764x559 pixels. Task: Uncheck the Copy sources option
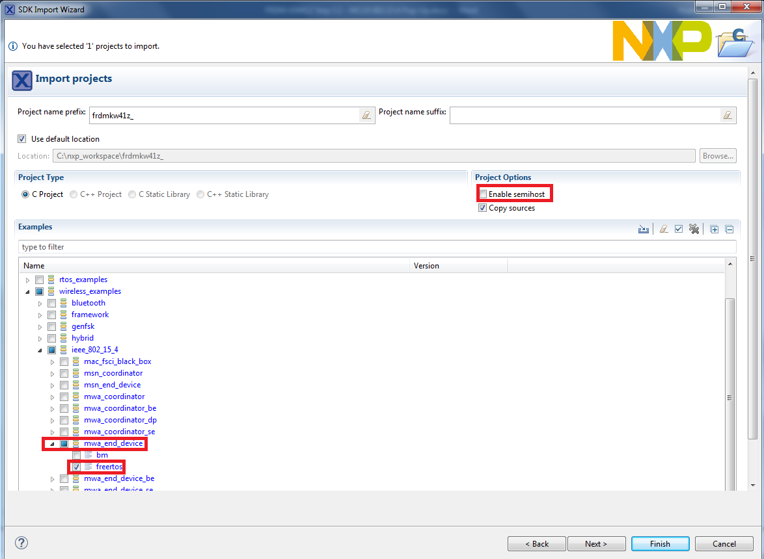pyautogui.click(x=483, y=208)
